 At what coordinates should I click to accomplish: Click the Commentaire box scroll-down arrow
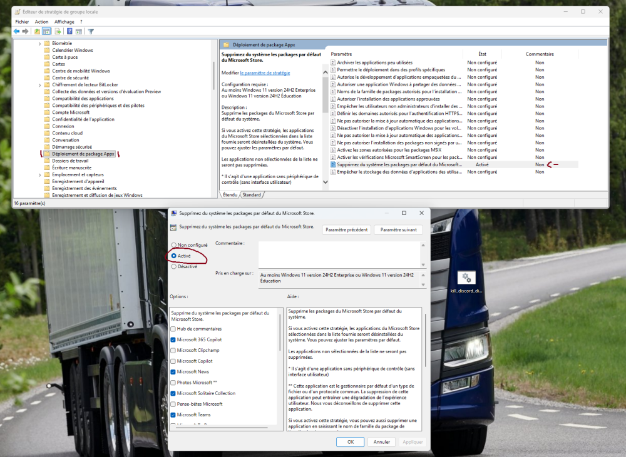[423, 265]
